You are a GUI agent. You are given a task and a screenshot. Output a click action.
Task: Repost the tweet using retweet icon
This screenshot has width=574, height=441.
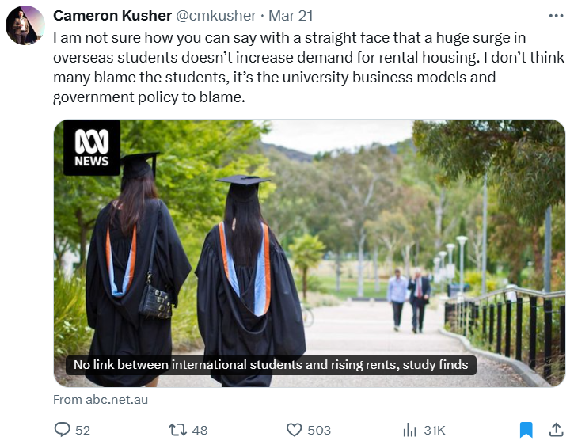click(x=178, y=430)
